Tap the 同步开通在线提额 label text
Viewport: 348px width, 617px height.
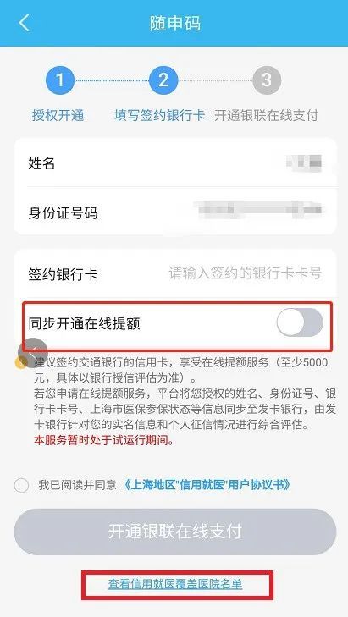click(x=84, y=323)
